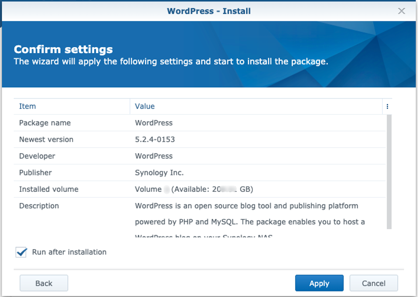The height and width of the screenshot is (297, 418).
Task: Click the WordPress value in Developer row
Action: [x=154, y=156]
